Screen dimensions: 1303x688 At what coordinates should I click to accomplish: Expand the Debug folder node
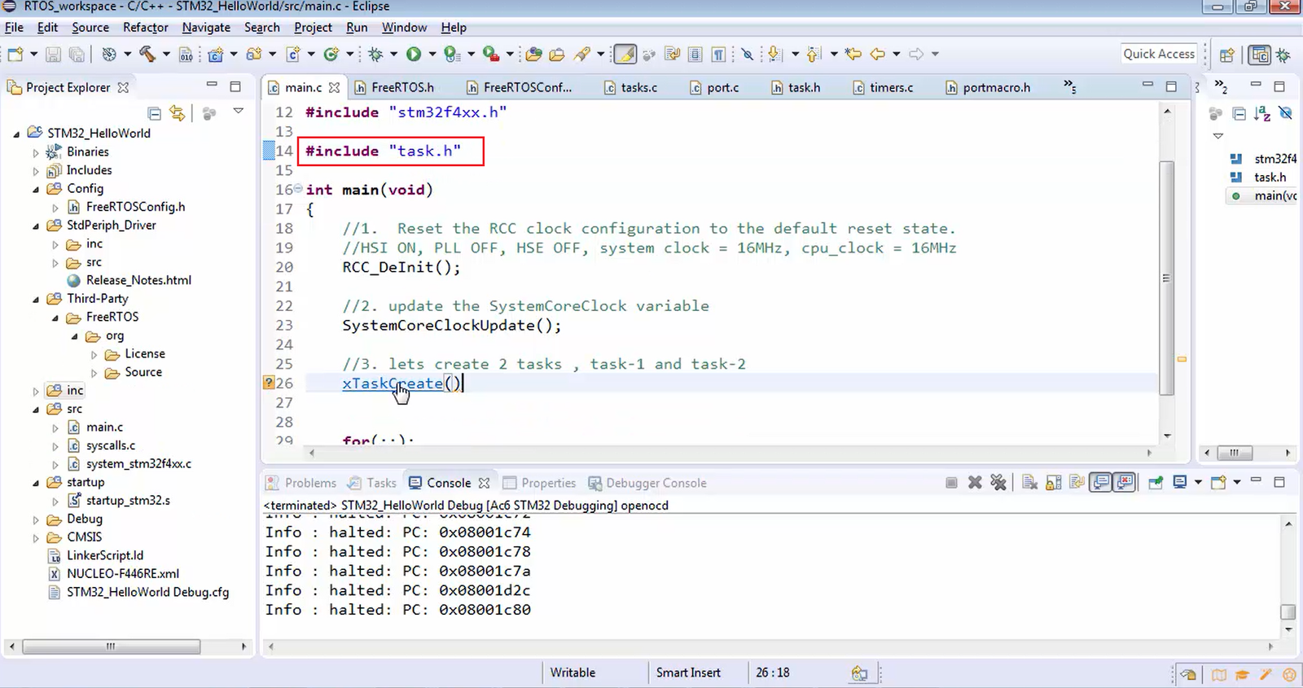(x=36, y=519)
